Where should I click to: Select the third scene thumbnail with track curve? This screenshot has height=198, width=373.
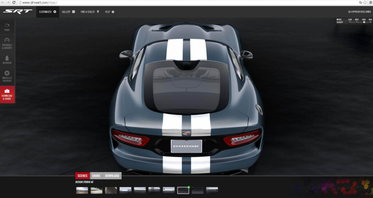pos(111,190)
